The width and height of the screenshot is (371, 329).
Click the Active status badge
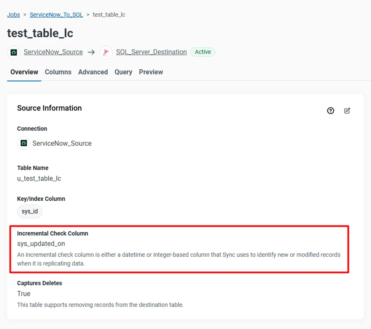tap(203, 52)
